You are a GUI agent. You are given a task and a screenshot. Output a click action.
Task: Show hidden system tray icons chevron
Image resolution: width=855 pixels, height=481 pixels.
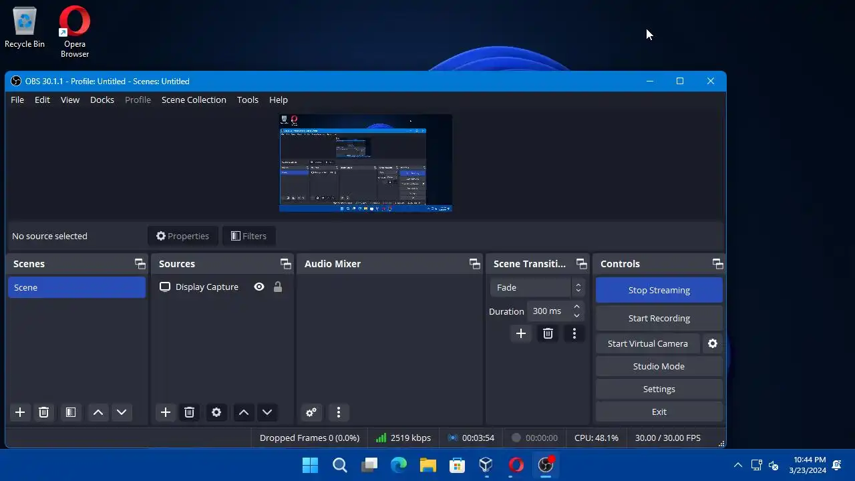[738, 465]
